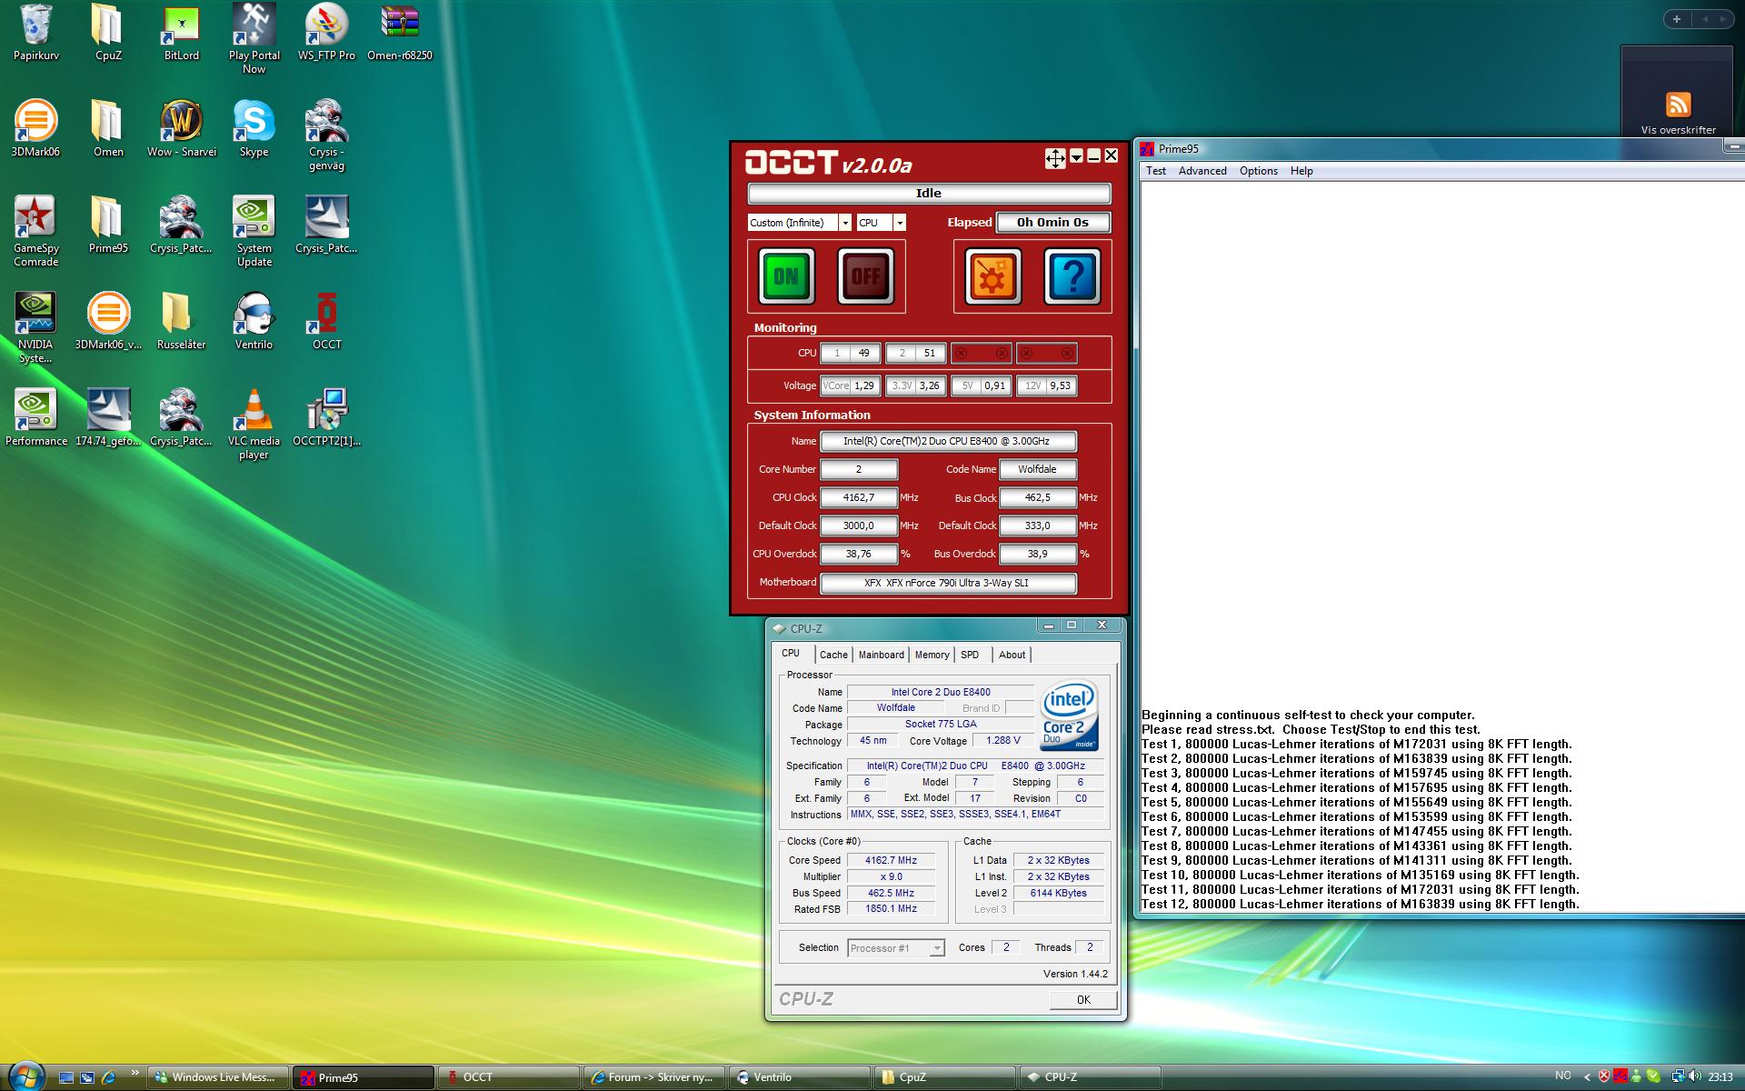Switch to the Forum Internet Explorer taskbar button
1745x1091 pixels.
click(654, 1077)
